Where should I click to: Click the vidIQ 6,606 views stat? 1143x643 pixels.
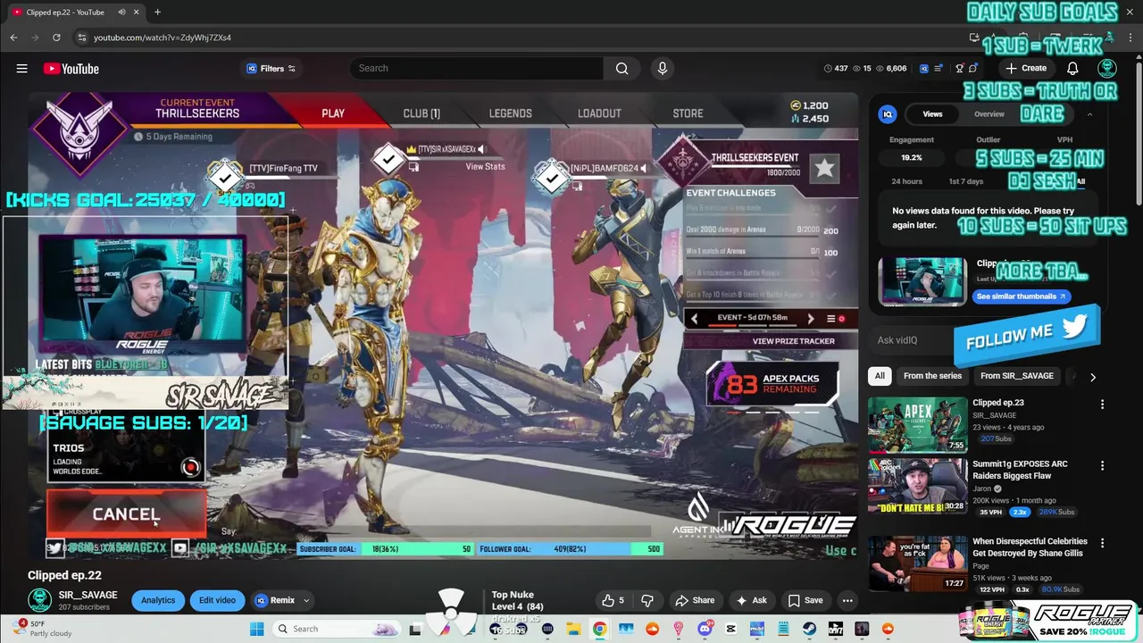coord(891,69)
